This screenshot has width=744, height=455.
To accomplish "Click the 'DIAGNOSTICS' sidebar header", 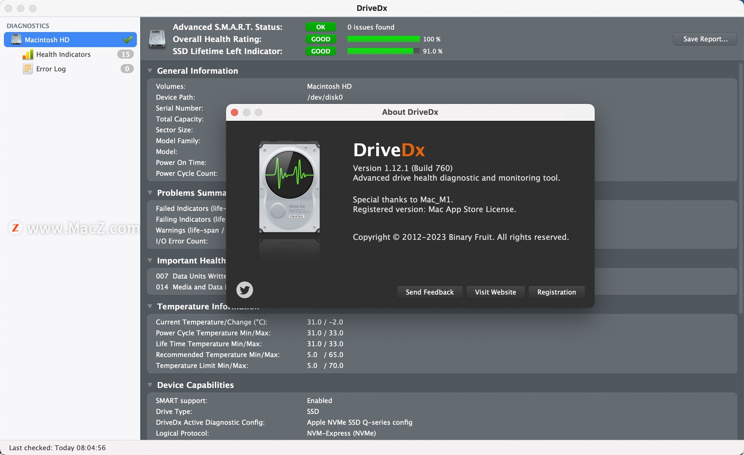I will (x=28, y=26).
